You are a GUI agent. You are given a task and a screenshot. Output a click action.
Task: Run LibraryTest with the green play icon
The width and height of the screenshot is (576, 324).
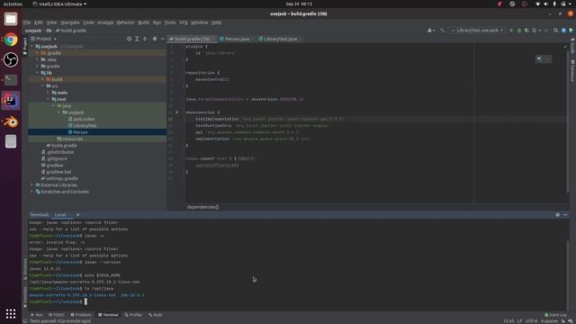point(511,31)
